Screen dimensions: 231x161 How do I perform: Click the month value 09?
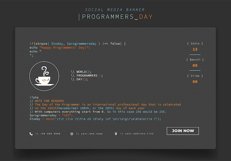click(195, 65)
